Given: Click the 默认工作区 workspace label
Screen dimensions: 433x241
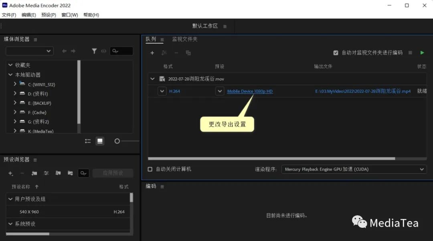Looking at the screenshot, I should click(205, 26).
